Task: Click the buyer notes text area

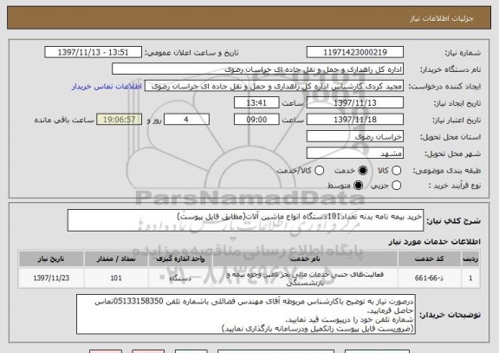Action: [246, 315]
